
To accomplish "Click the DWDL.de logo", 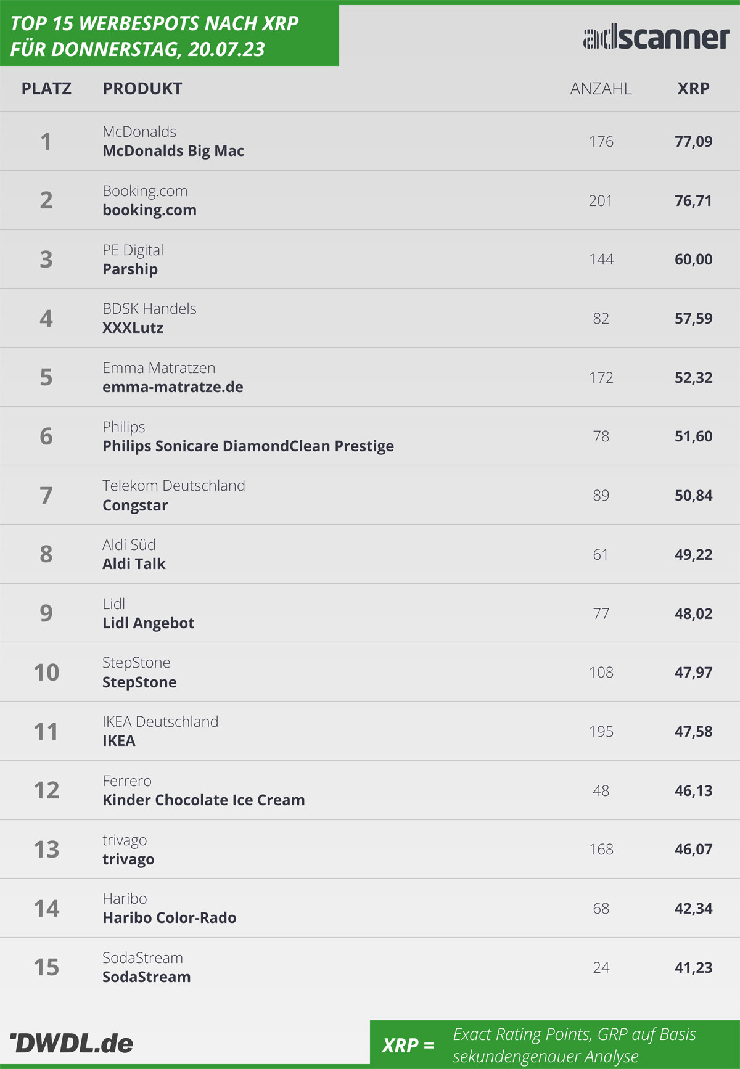I will click(72, 1043).
